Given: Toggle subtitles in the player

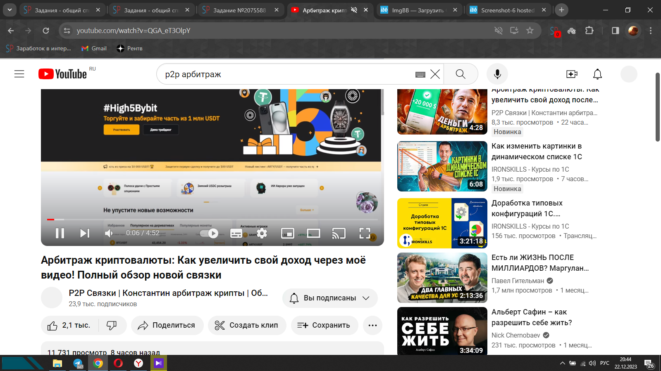Looking at the screenshot, I should [x=236, y=234].
